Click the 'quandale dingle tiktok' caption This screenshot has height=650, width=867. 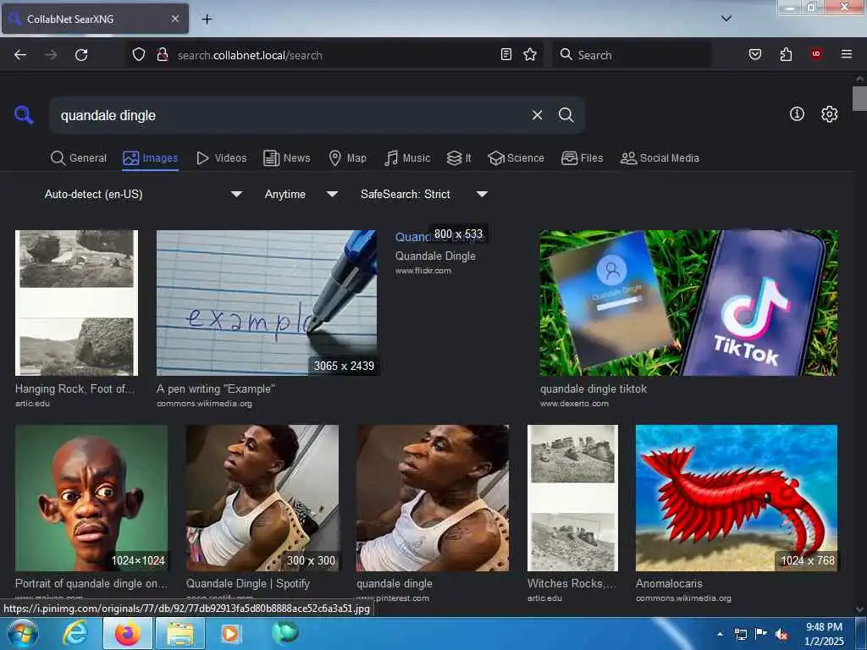pyautogui.click(x=594, y=389)
